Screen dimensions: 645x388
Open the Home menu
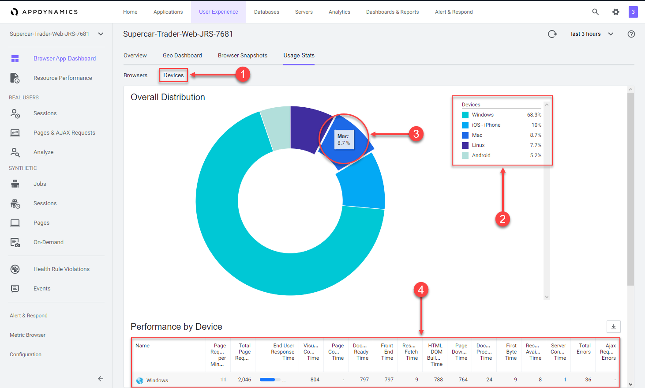tap(130, 12)
